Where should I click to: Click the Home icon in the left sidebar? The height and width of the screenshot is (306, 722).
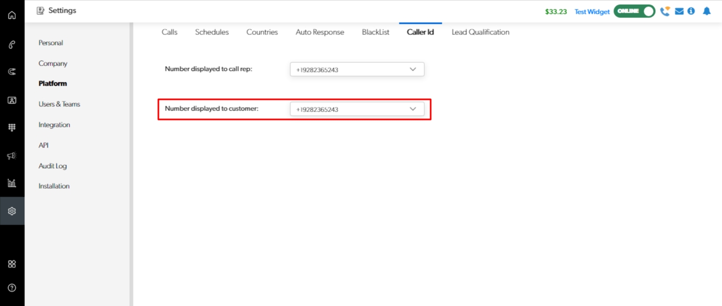12,15
